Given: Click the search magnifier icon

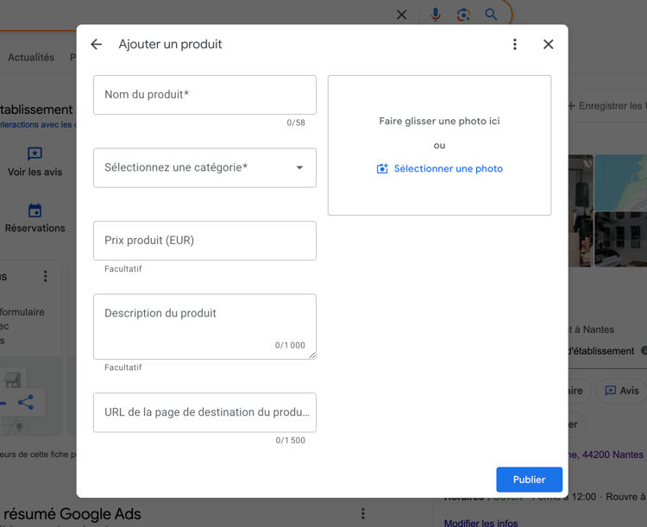Looking at the screenshot, I should tap(491, 15).
